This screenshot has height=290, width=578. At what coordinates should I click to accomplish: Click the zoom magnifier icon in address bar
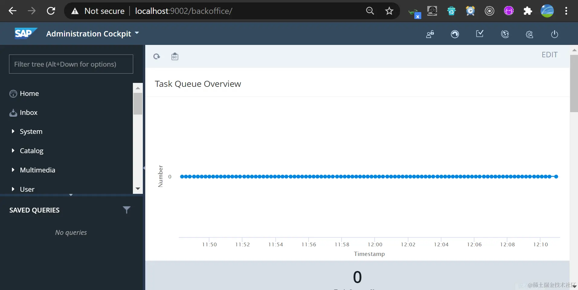point(370,11)
